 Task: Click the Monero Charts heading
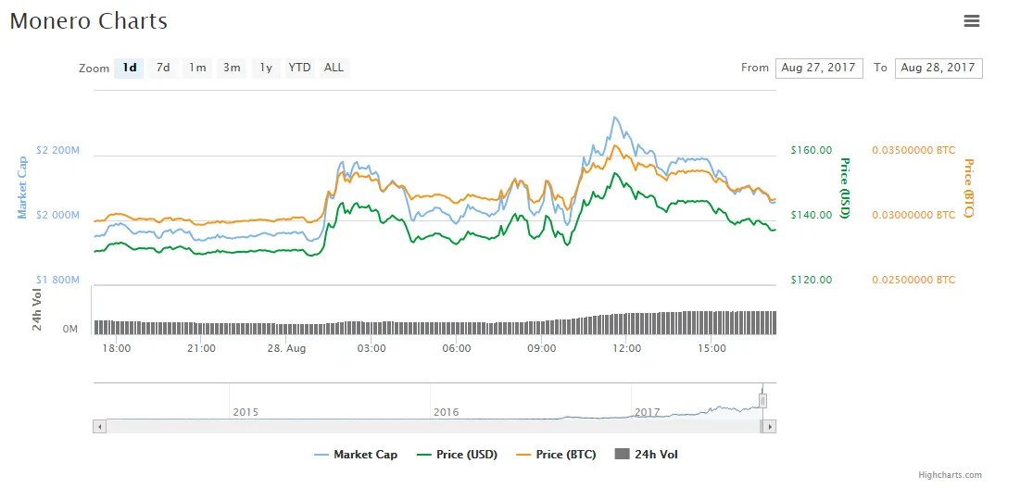click(x=88, y=20)
